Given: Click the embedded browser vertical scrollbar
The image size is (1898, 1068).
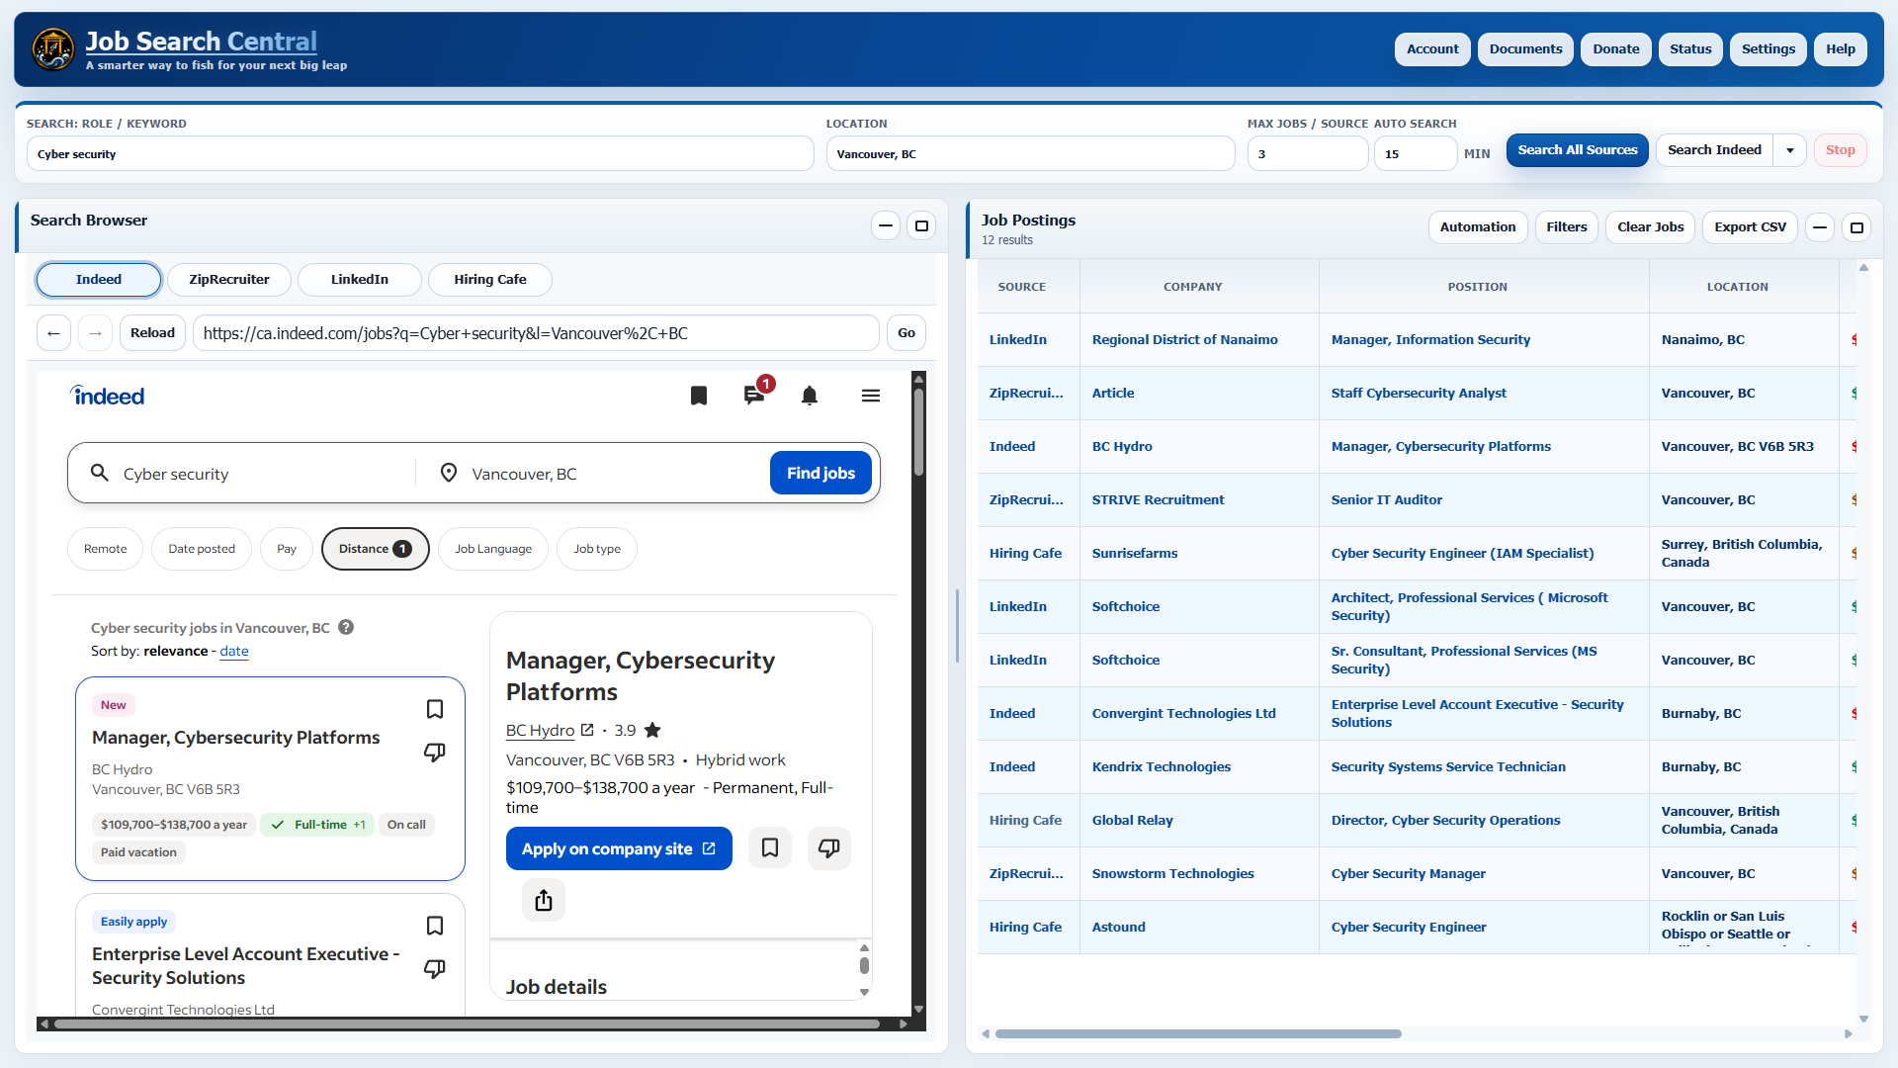Looking at the screenshot, I should click(x=918, y=431).
